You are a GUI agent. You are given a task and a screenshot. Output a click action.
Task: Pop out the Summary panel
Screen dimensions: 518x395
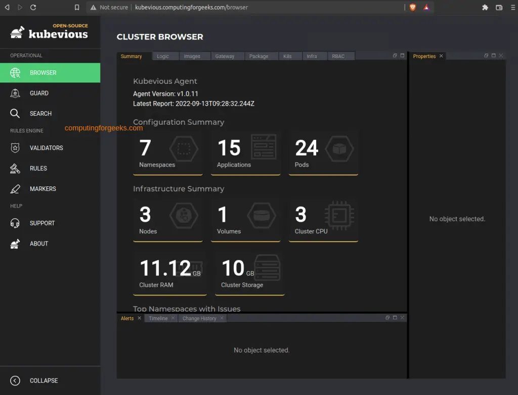pyautogui.click(x=395, y=56)
